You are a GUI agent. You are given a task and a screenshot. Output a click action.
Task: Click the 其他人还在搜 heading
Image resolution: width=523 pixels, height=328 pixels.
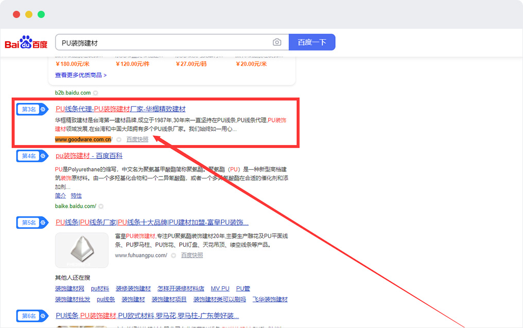pyautogui.click(x=73, y=278)
